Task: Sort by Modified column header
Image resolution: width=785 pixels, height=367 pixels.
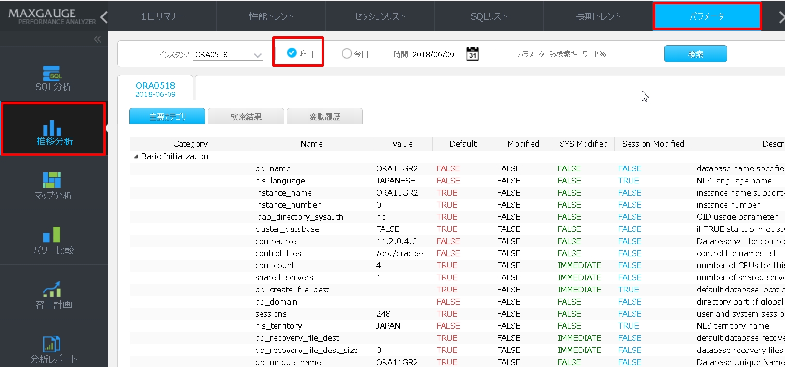Action: point(523,144)
